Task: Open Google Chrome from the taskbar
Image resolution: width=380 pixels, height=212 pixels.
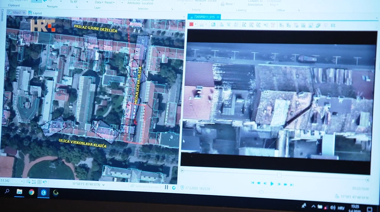Action: pos(31,192)
